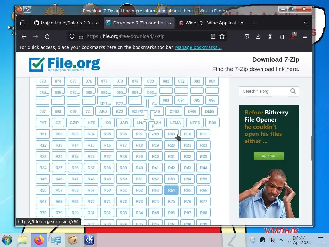329x247 pixels.
Task: Click the uBlock Origin extension icon
Action: pyautogui.click(x=293, y=36)
